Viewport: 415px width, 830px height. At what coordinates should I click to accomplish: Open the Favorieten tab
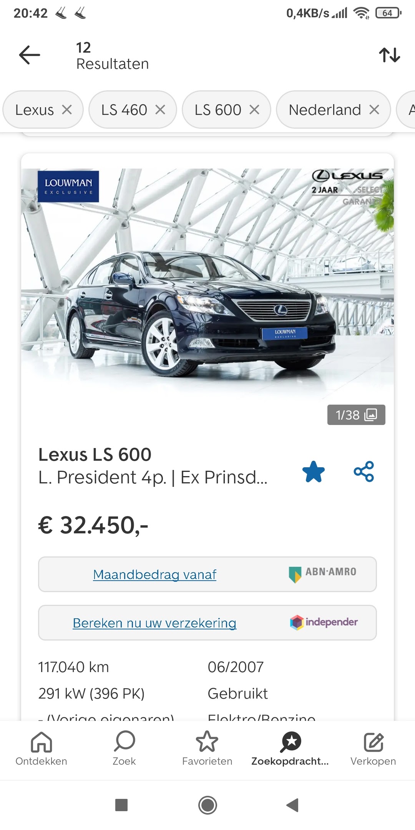pos(207,749)
